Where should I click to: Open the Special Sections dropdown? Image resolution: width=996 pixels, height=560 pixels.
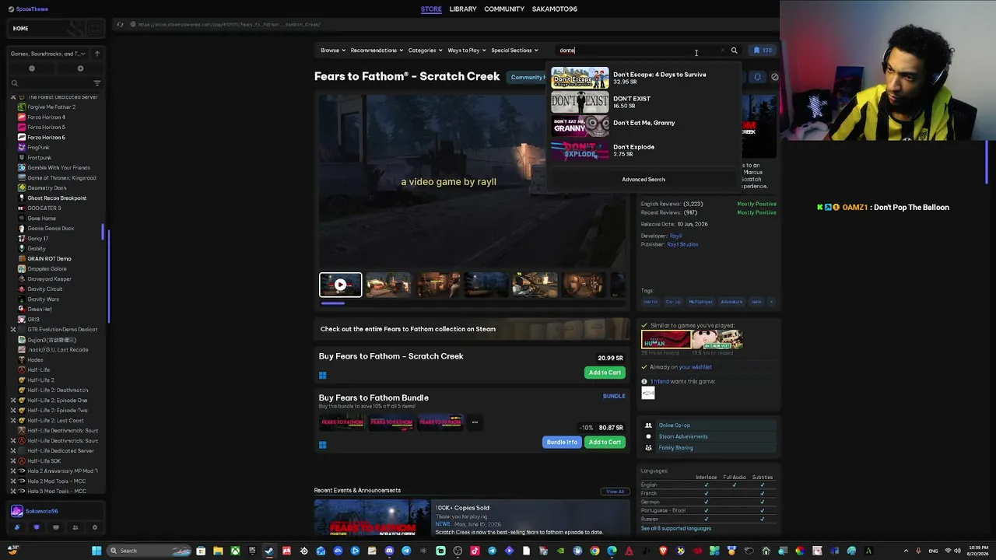(x=514, y=51)
